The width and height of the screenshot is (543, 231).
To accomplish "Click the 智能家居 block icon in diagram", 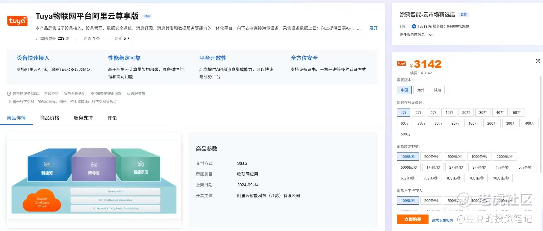I will click(141, 164).
